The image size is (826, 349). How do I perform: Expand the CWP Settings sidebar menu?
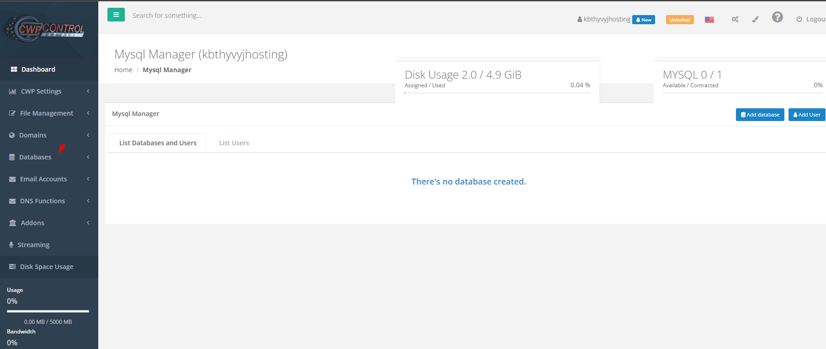41,91
